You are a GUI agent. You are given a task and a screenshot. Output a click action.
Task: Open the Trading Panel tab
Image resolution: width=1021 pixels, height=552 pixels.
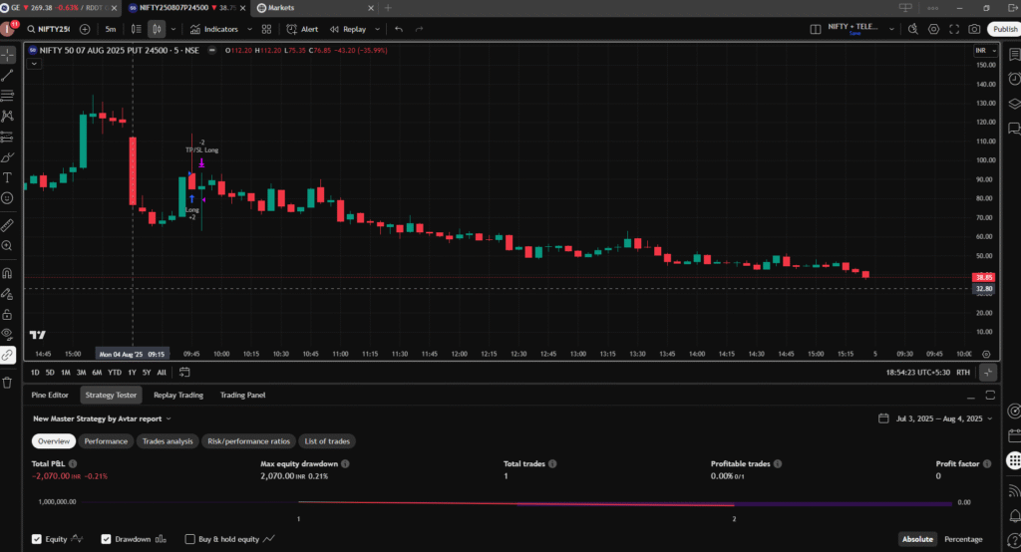(x=242, y=396)
